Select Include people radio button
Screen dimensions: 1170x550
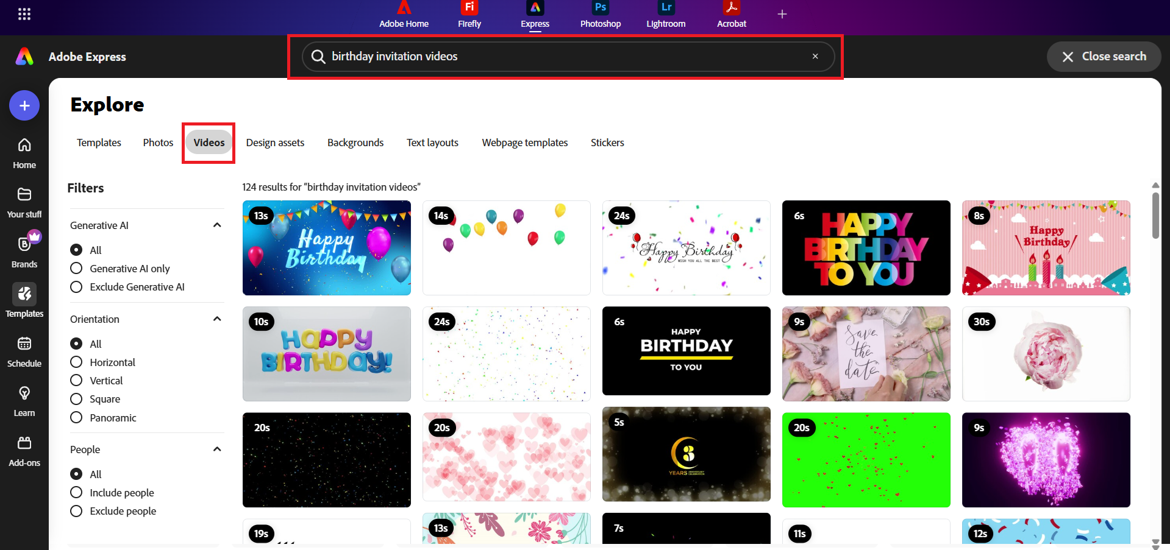[x=76, y=493]
